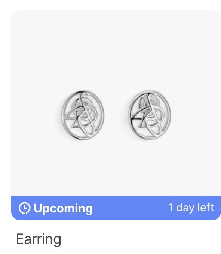This screenshot has width=221, height=254.
Task: Click the gap between the two earrings
Action: coord(116,115)
